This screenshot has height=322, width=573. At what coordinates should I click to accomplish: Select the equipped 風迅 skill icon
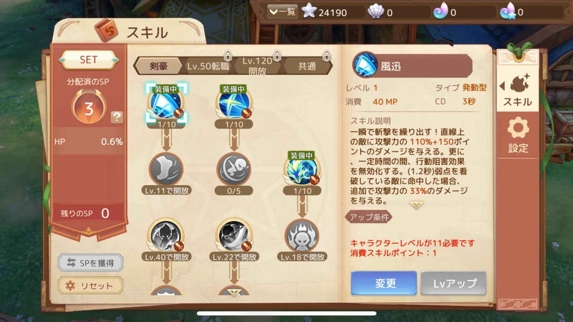point(166,103)
